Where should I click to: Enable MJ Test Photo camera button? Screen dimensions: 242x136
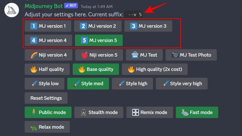191,55
